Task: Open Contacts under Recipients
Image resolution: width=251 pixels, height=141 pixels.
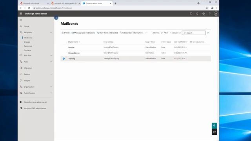Action: pos(27,50)
